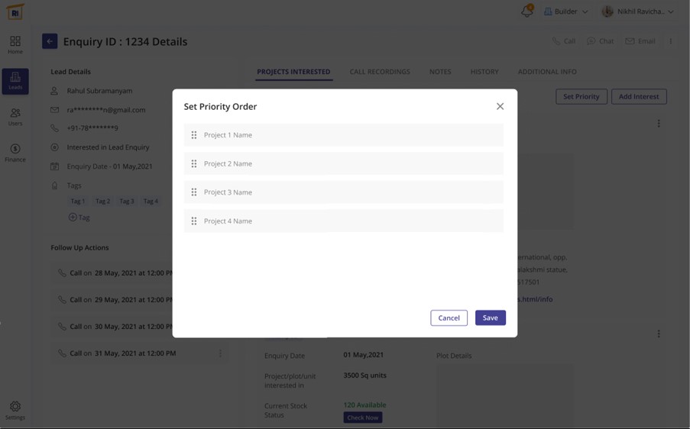Open Users in the sidebar

15,117
